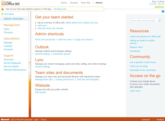
Task: Click Purchase under Subscriptions
Action: (8, 49)
